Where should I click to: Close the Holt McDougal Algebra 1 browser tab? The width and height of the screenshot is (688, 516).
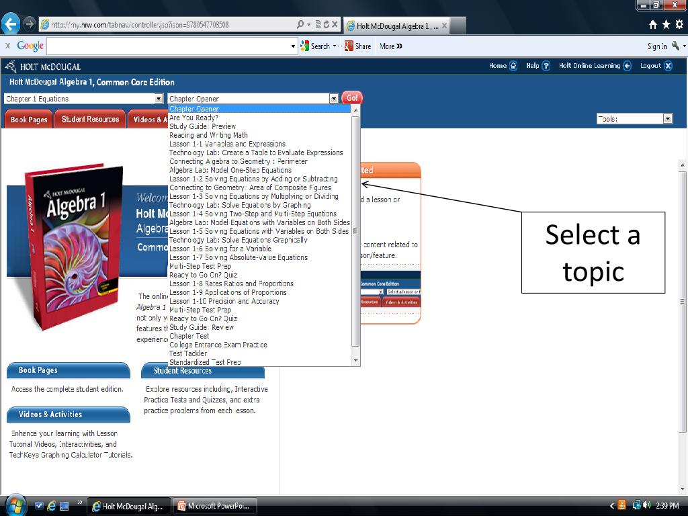pos(445,26)
